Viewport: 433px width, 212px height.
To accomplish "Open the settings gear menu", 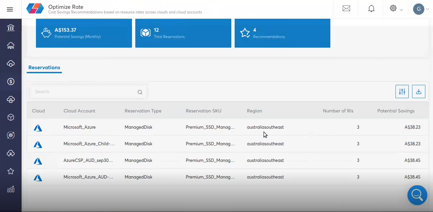I will pyautogui.click(x=393, y=8).
